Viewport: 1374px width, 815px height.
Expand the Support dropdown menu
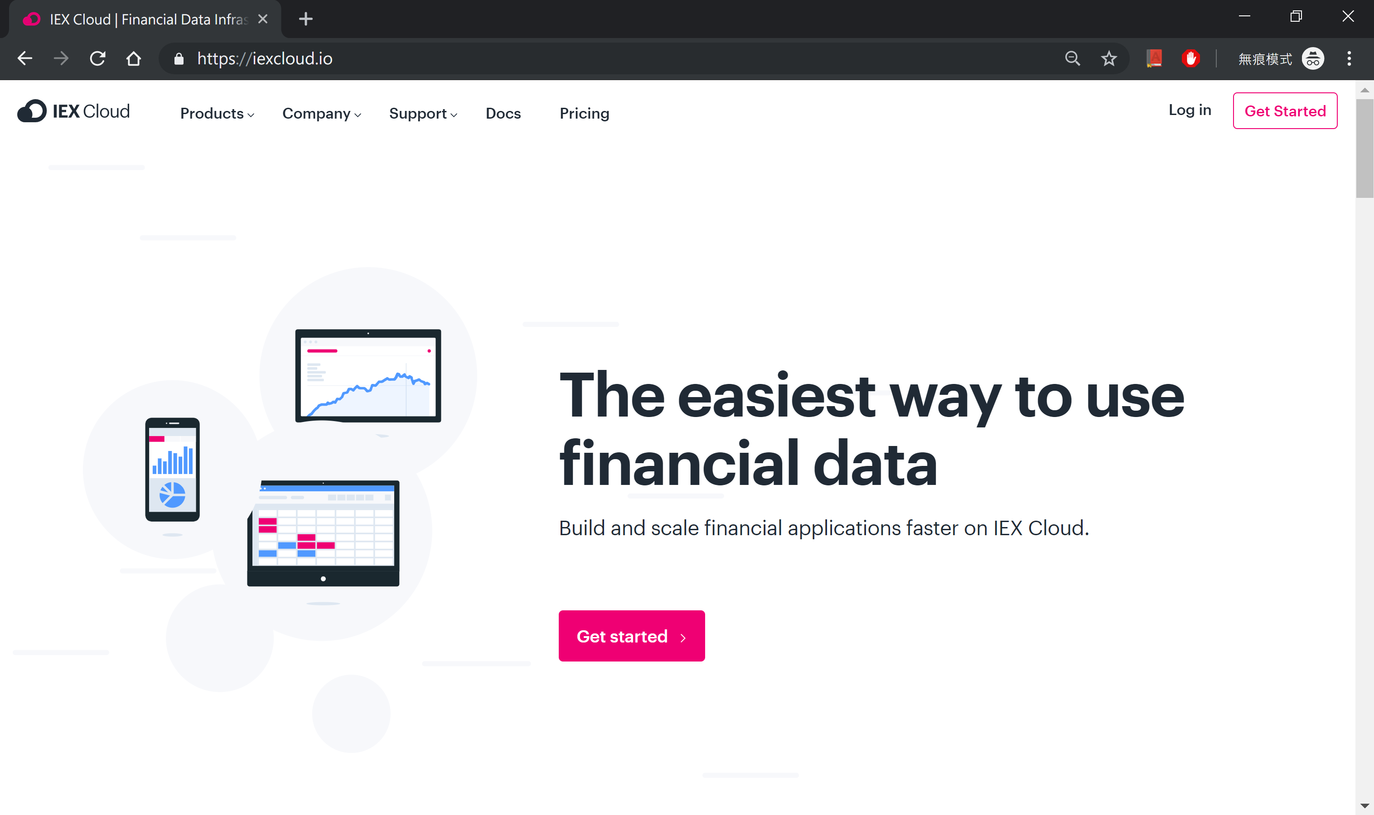[424, 114]
